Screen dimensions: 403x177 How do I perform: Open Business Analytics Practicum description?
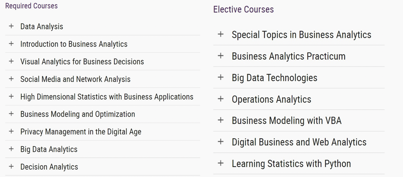pyautogui.click(x=299, y=56)
